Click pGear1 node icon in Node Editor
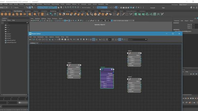This screenshot has width=198, height=111. point(69,65)
